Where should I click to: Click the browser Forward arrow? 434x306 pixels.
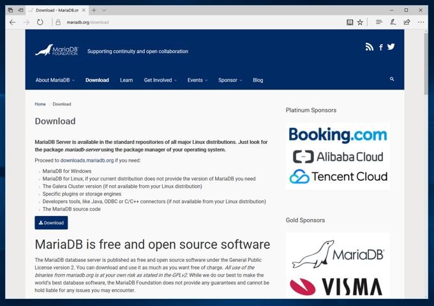[x=26, y=22]
